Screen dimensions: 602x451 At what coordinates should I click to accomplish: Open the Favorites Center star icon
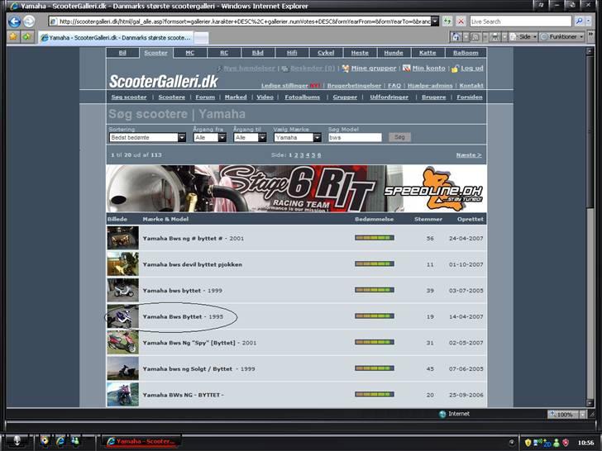13,37
